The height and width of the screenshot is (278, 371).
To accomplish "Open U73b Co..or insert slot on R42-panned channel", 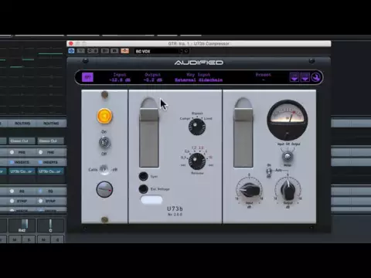I will coord(22,171).
